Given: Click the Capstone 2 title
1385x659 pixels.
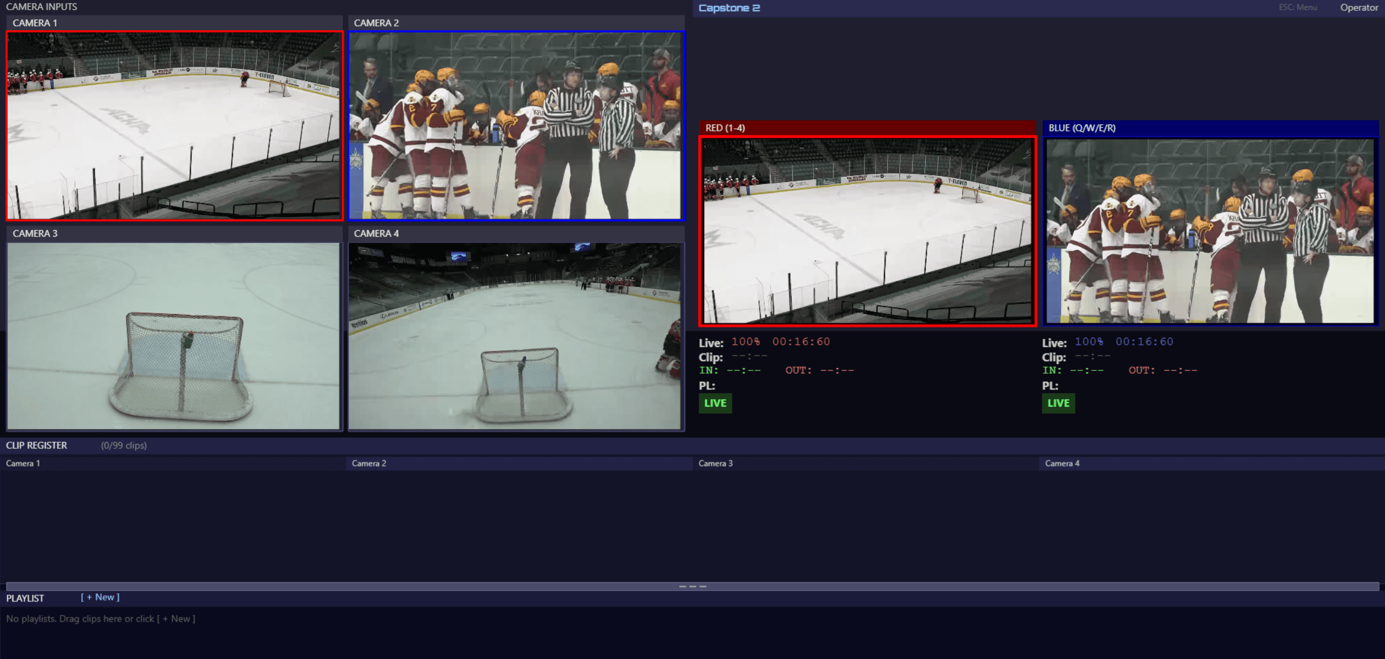Looking at the screenshot, I should pyautogui.click(x=729, y=7).
